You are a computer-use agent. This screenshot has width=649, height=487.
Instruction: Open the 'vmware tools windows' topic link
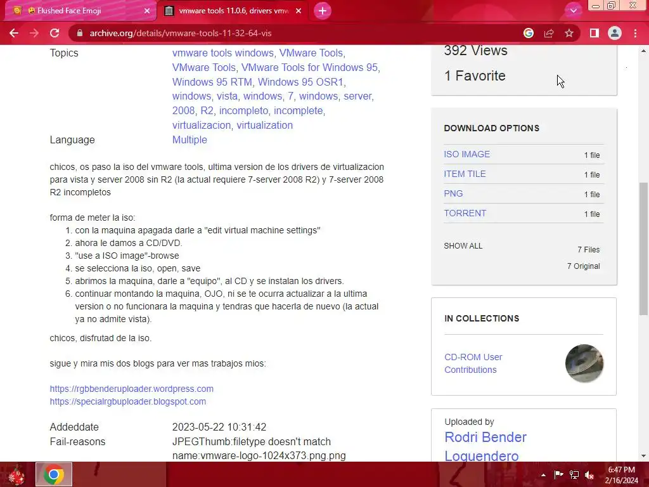[x=222, y=53]
